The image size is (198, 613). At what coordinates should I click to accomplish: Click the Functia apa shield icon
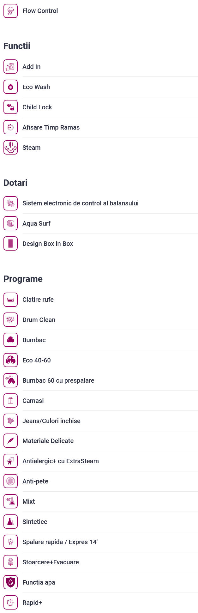(x=10, y=582)
